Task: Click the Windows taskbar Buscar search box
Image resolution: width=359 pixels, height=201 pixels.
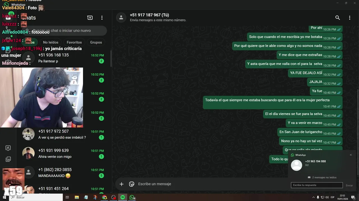Action: click(x=36, y=197)
